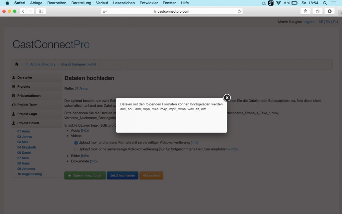Open role 04 Elisabeth

click(27, 147)
